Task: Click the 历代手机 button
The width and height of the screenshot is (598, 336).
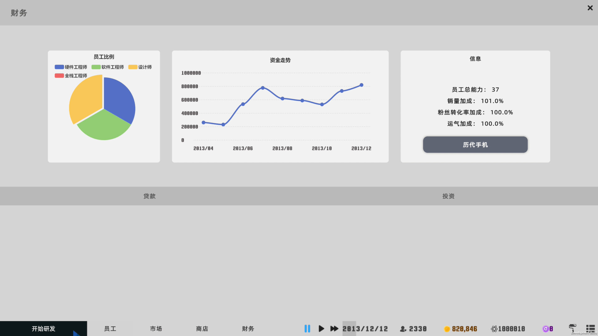Action: (475, 145)
